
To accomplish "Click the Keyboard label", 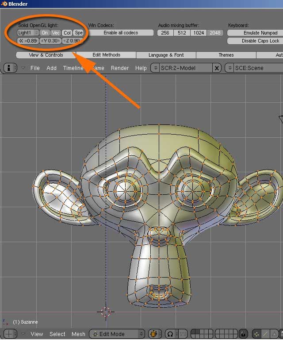I will click(238, 25).
